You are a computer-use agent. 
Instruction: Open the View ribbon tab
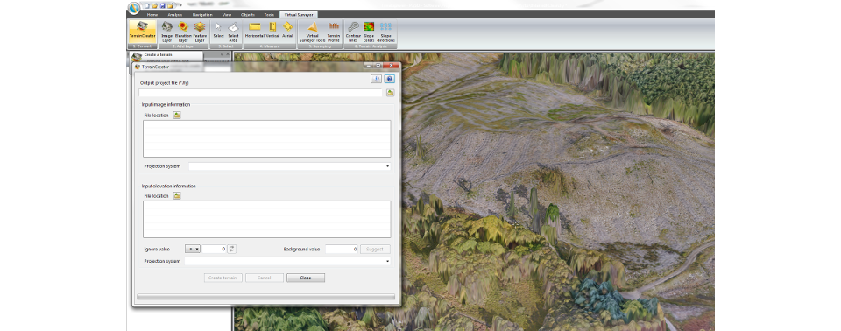pos(227,15)
